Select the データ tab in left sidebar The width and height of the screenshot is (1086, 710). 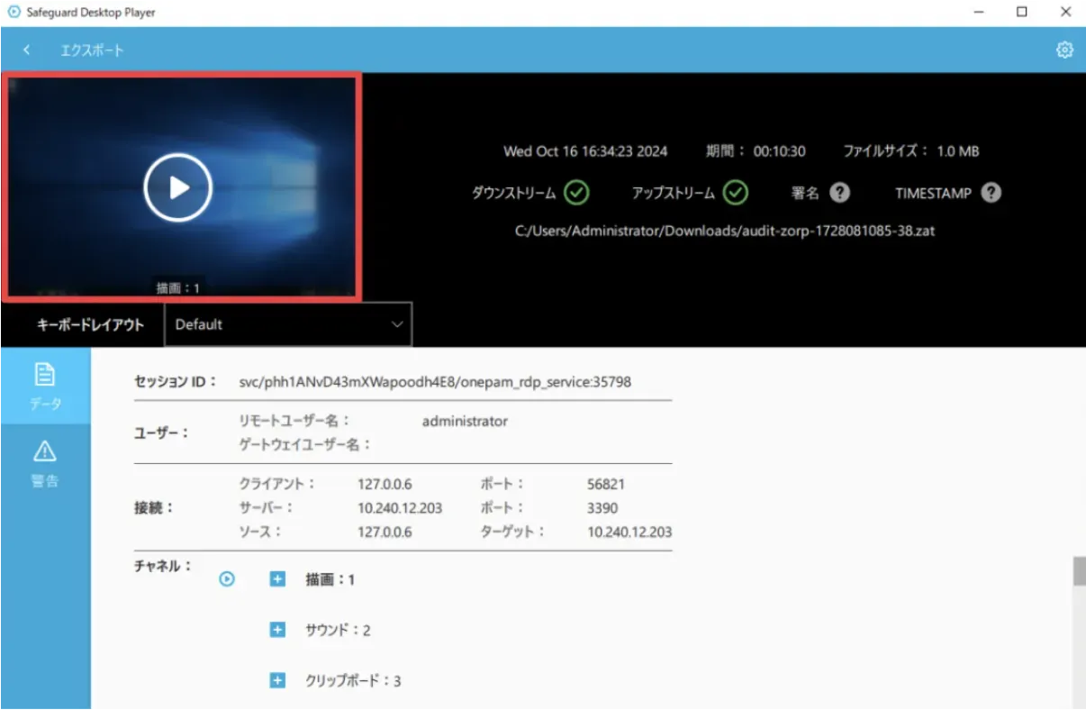(x=45, y=386)
